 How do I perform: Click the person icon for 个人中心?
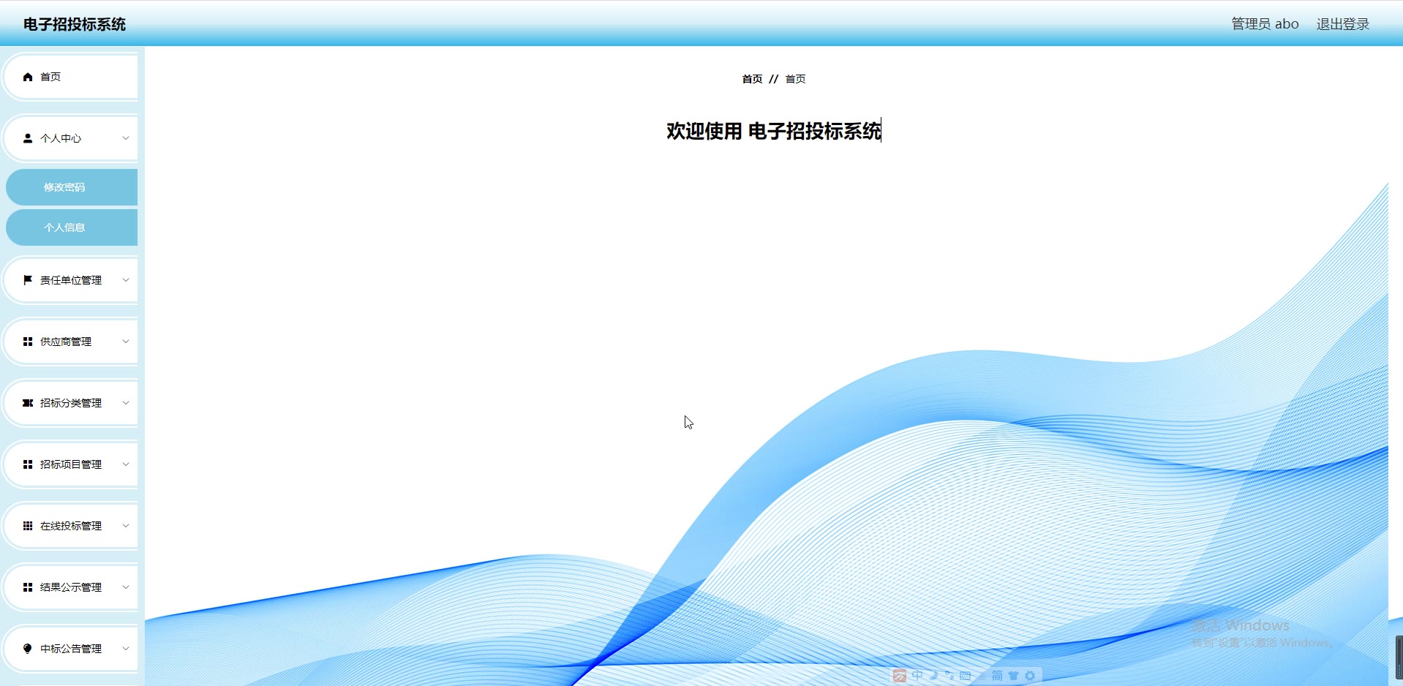[x=28, y=138]
